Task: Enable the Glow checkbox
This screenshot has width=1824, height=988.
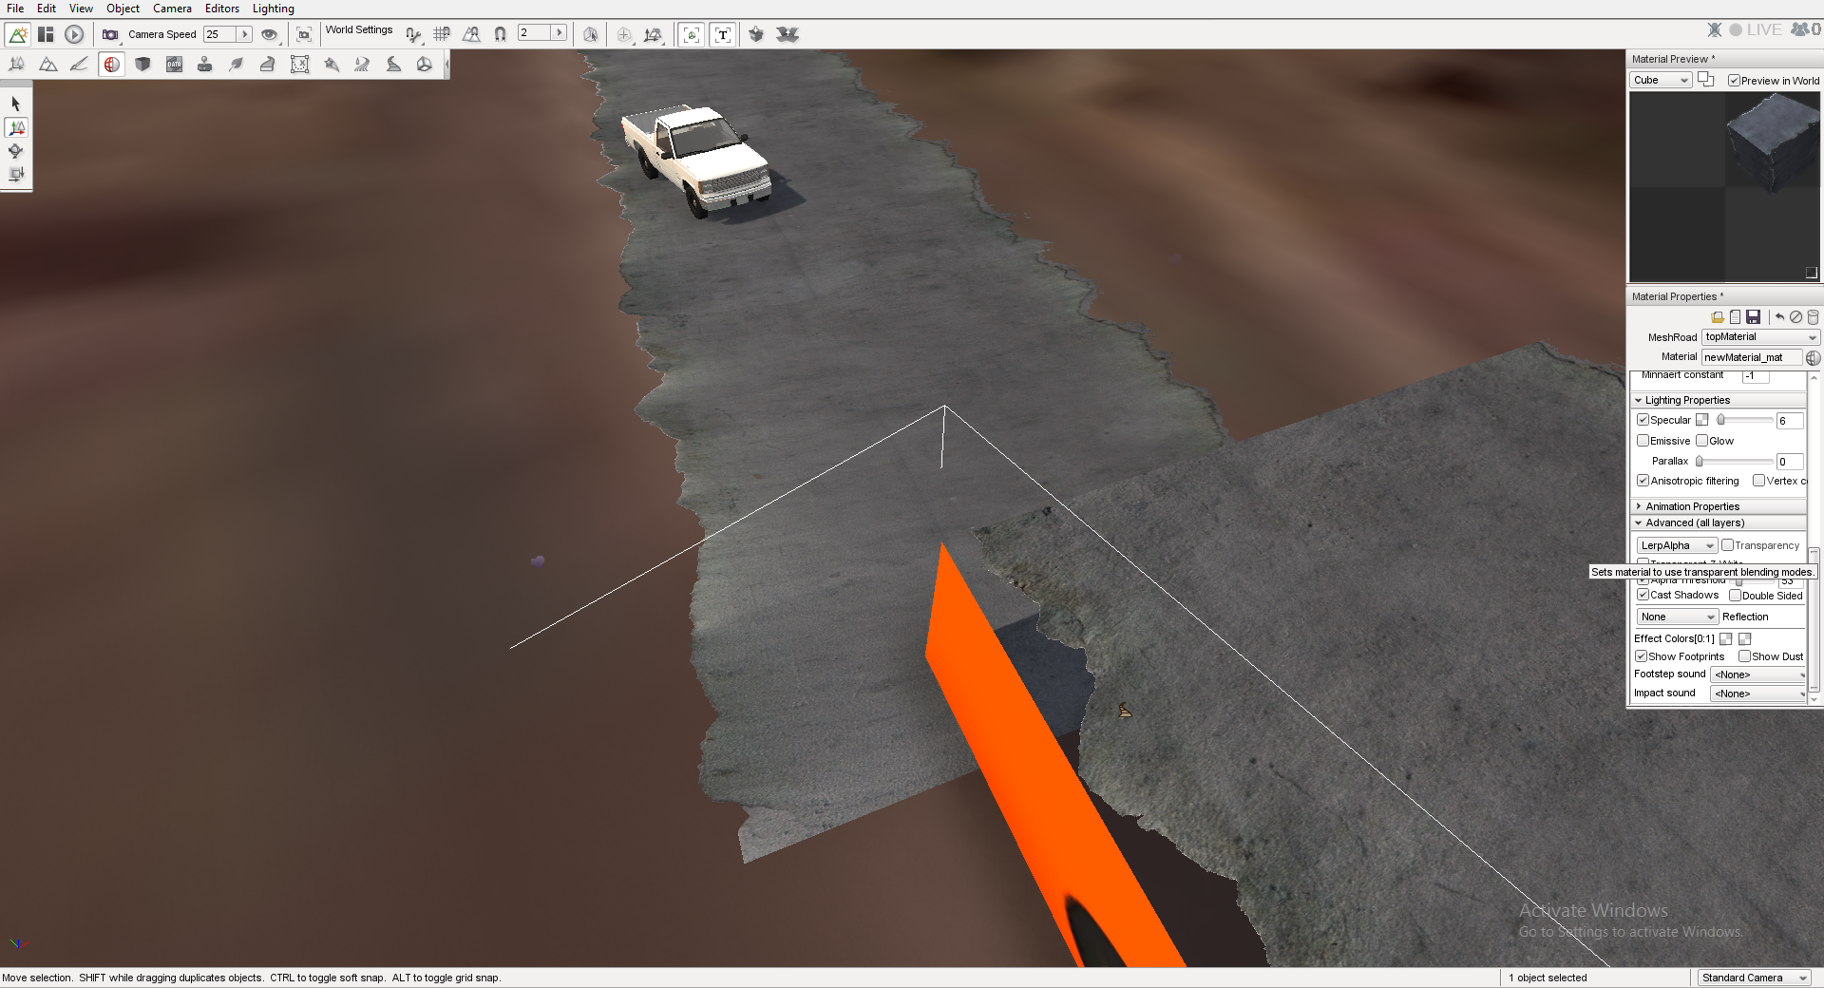Action: click(x=1702, y=441)
